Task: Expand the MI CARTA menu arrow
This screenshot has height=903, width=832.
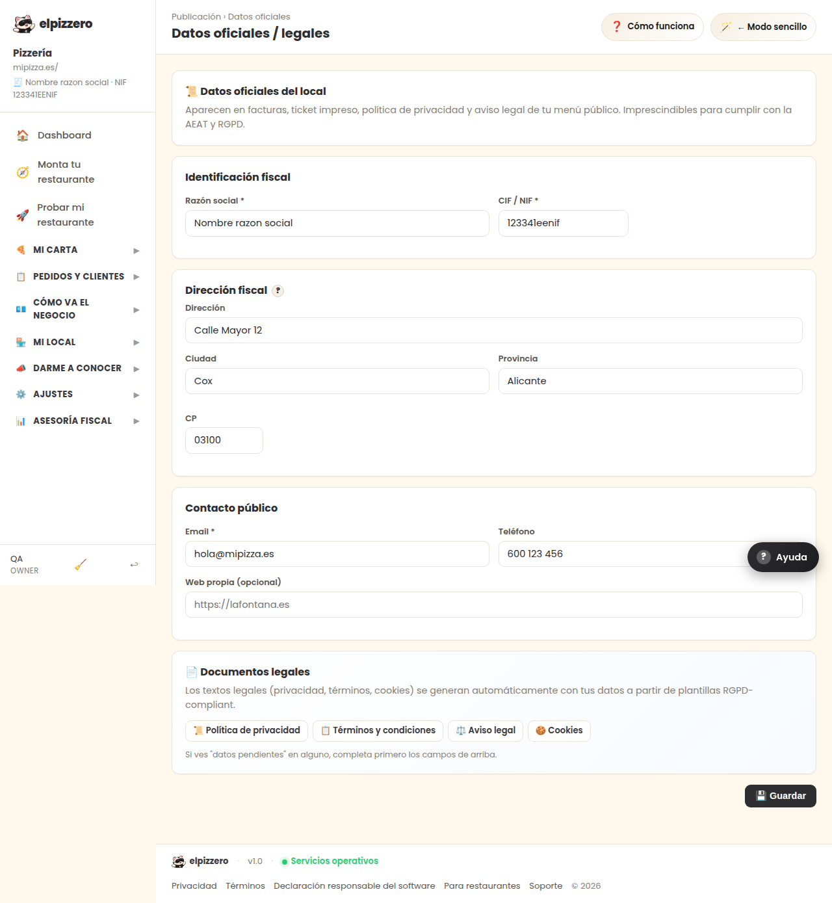Action: pyautogui.click(x=136, y=250)
